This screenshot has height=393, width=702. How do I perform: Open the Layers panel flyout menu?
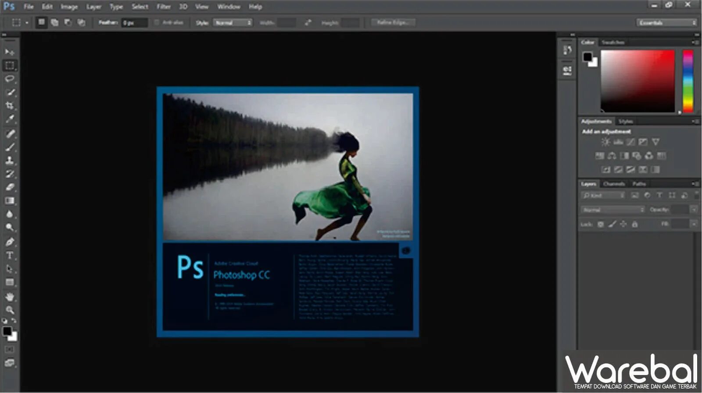click(x=695, y=184)
